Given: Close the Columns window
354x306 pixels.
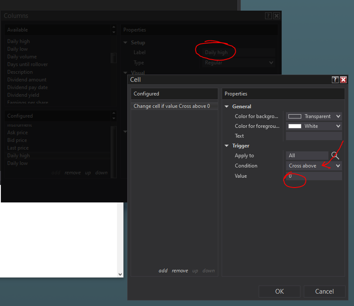Looking at the screenshot, I should pyautogui.click(x=277, y=16).
